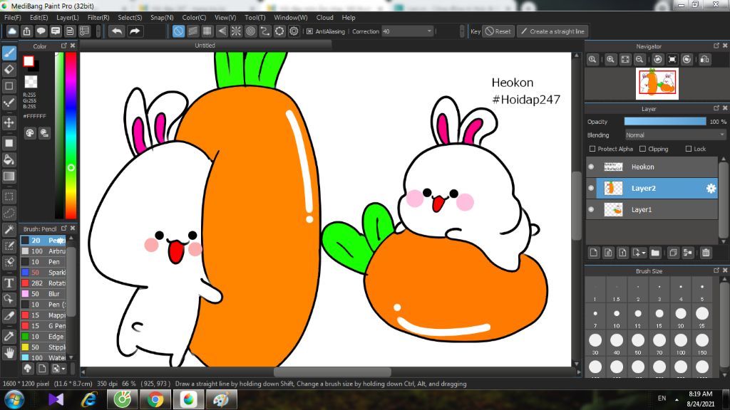Select the Blur brush in the list
This screenshot has height=410, width=730.
(43, 294)
